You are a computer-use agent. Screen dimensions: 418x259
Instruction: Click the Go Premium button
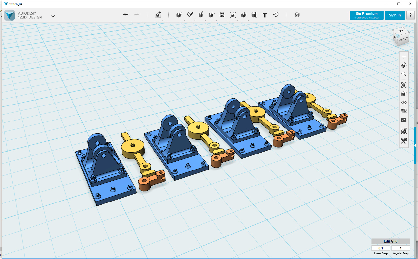coord(366,15)
